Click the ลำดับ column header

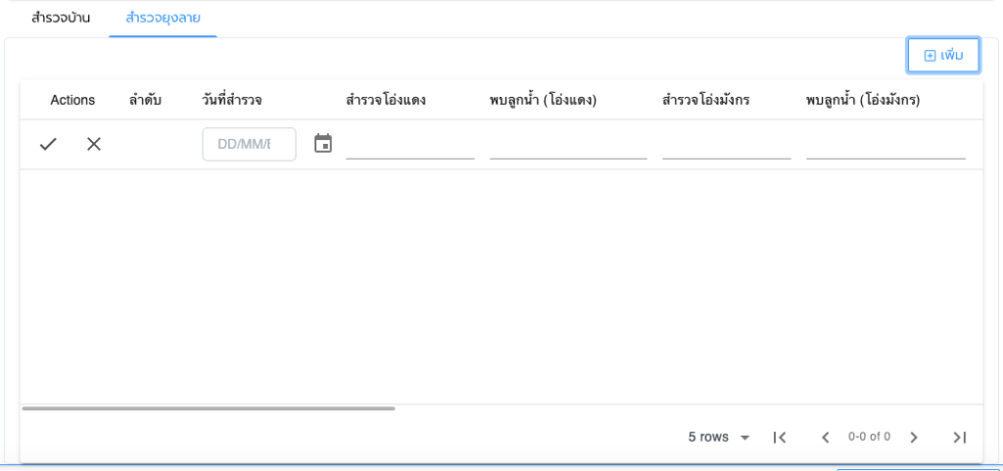(x=145, y=100)
